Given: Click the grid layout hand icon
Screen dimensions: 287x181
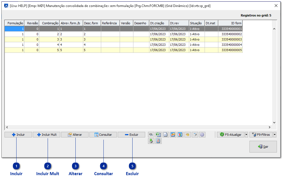Looking at the screenshot, I should coord(173,135).
